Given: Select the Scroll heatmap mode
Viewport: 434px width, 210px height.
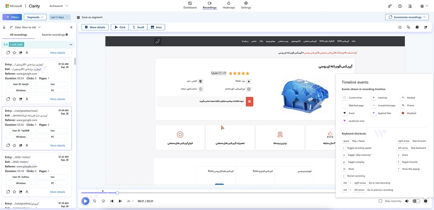Looking at the screenshot, I should (138, 27).
